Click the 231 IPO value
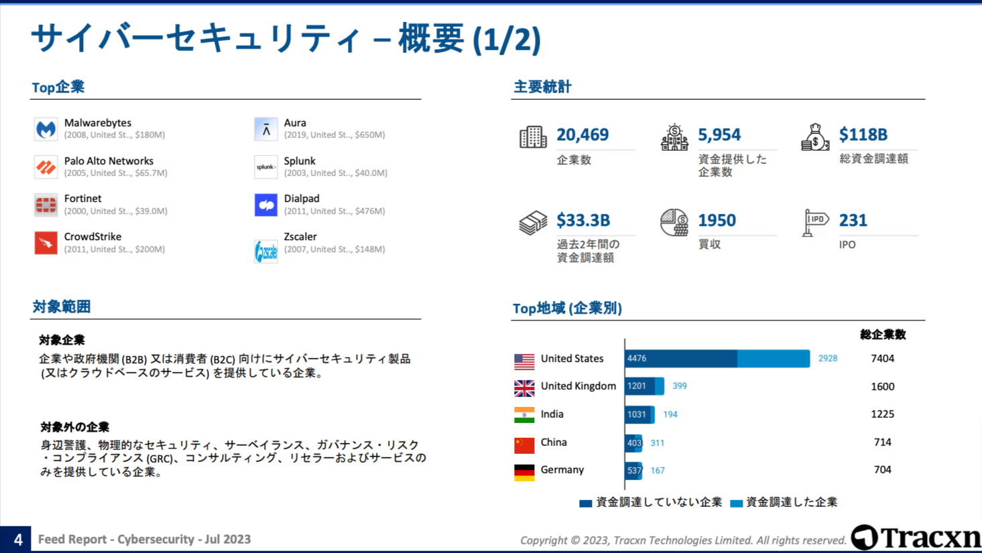Screen dimensions: 982x553 point(853,220)
